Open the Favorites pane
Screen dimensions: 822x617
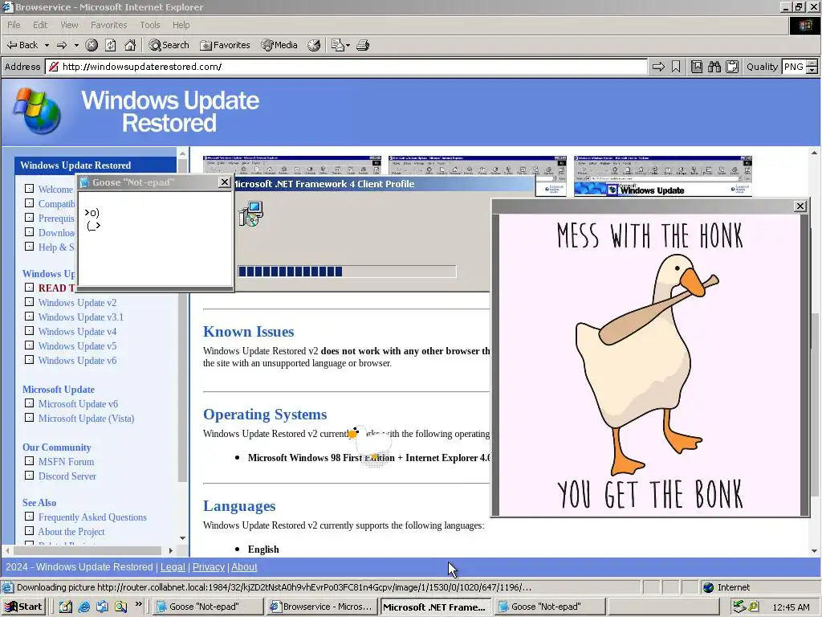click(x=225, y=45)
